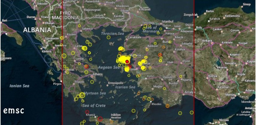
Task: Click the Rhodes island label
Action: [x=156, y=104]
